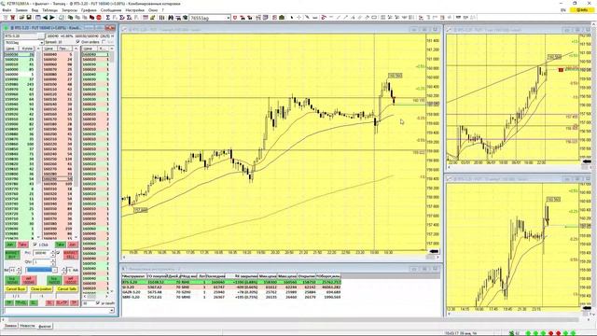Click the green TP+SL button
The image size is (597, 336).
coord(21,303)
